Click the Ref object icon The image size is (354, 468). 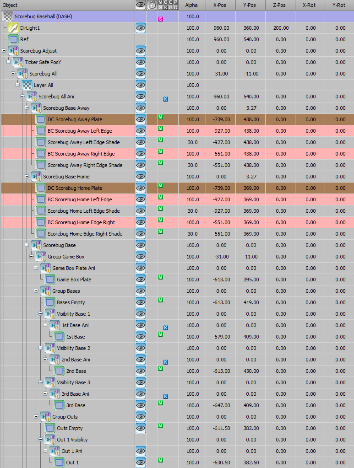click(x=13, y=39)
